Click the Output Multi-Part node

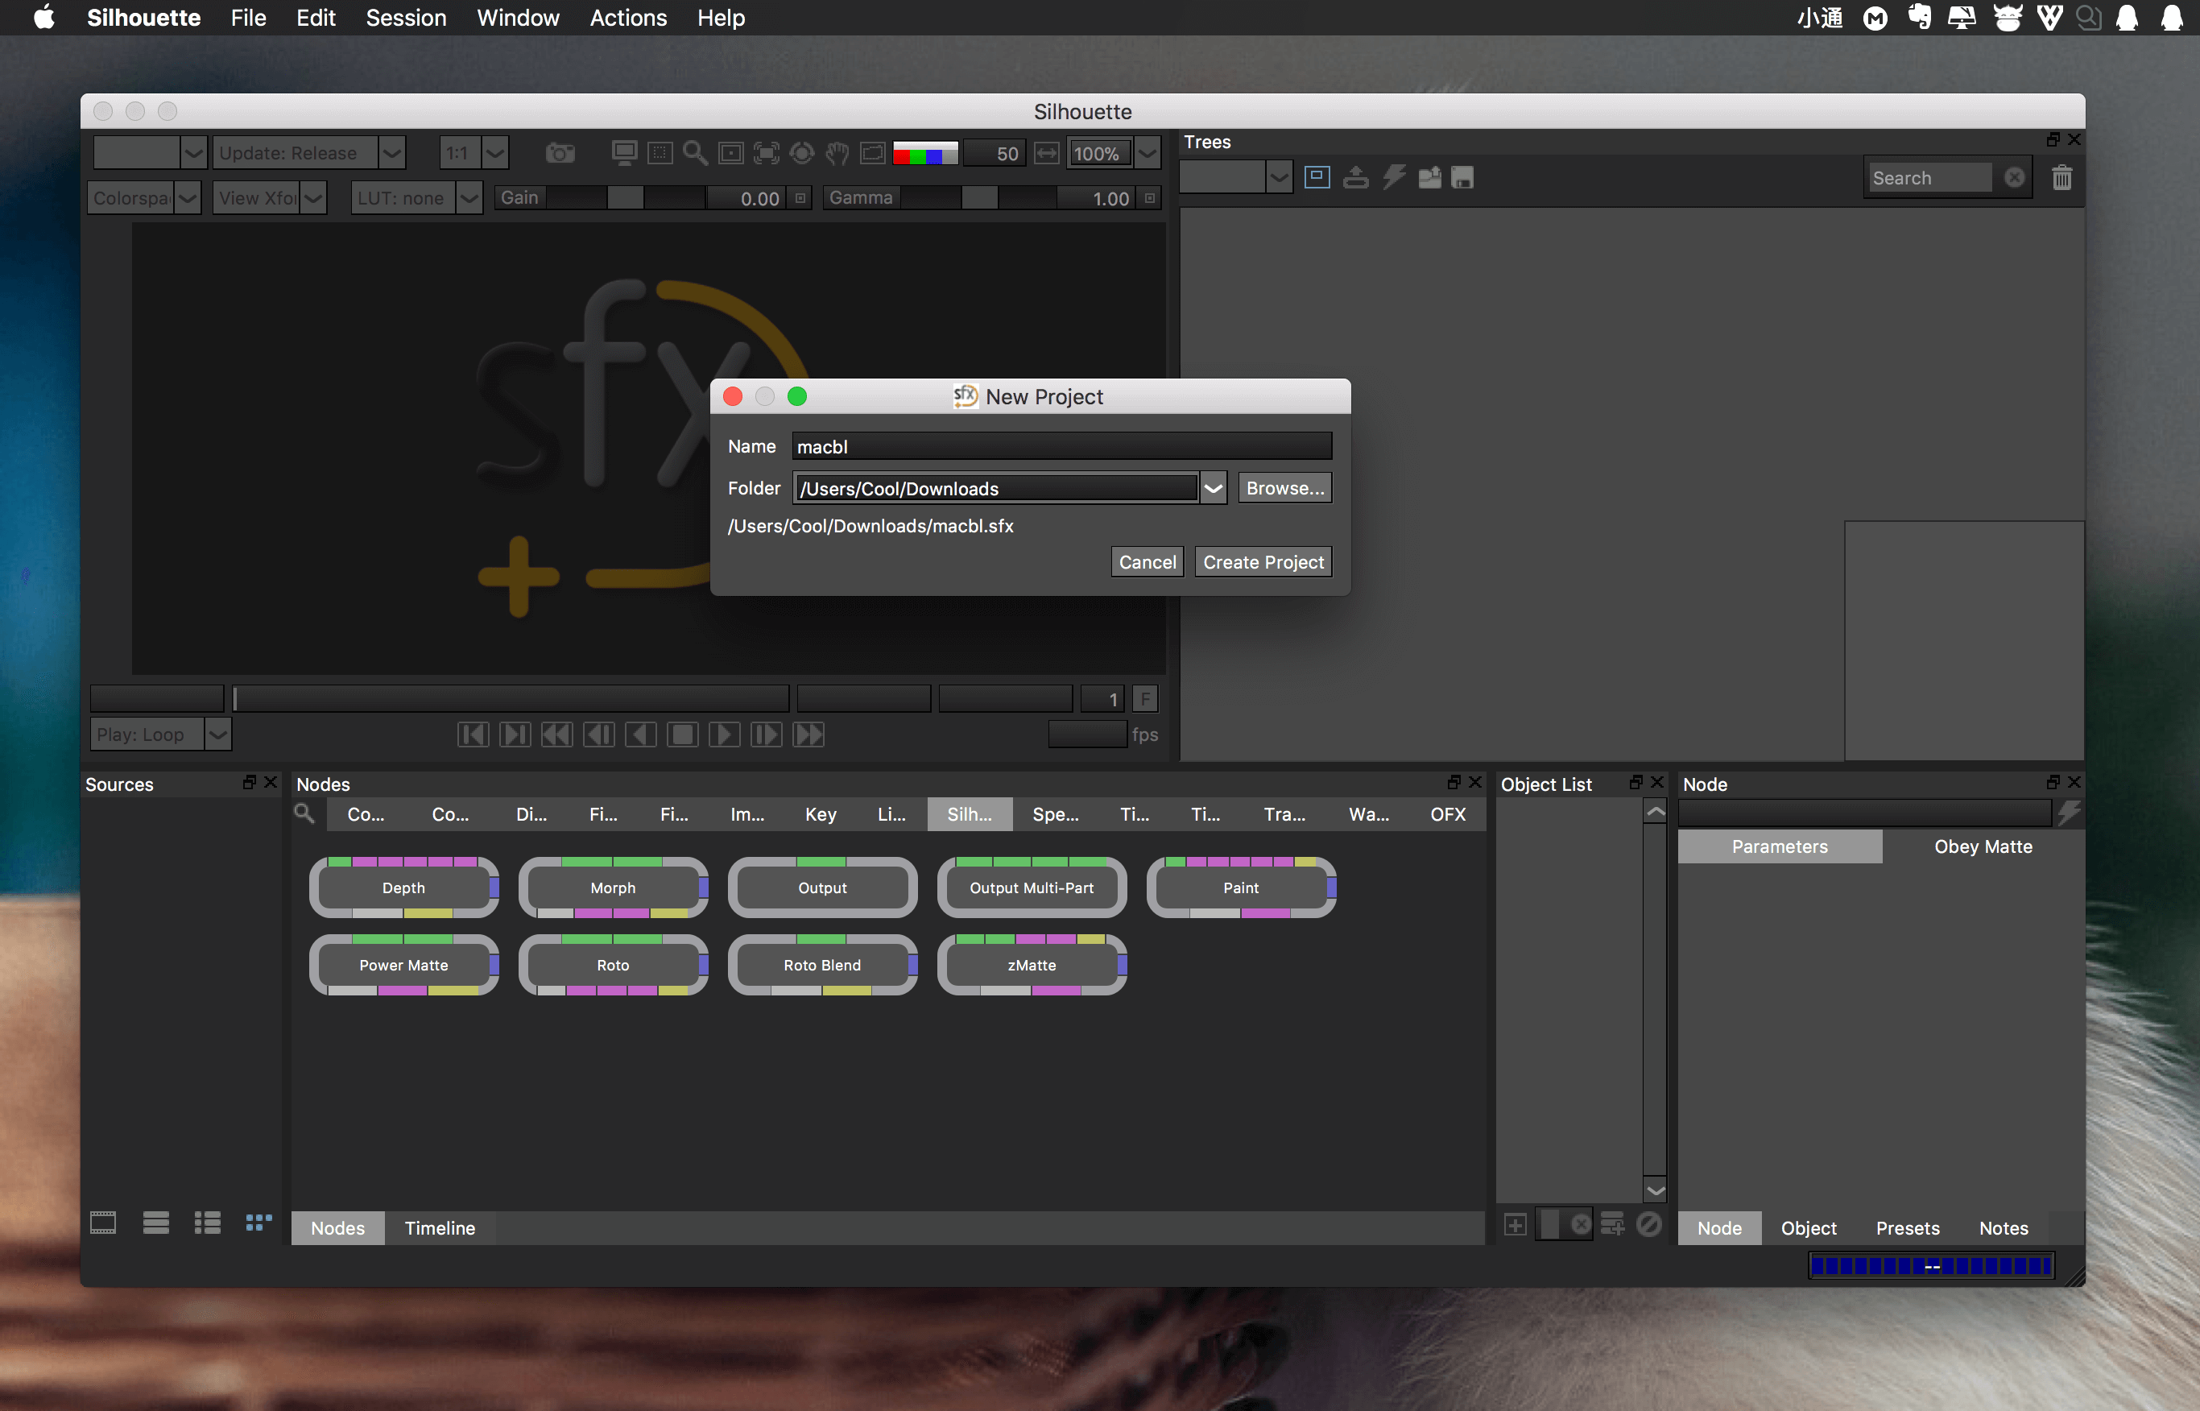[x=1031, y=887]
